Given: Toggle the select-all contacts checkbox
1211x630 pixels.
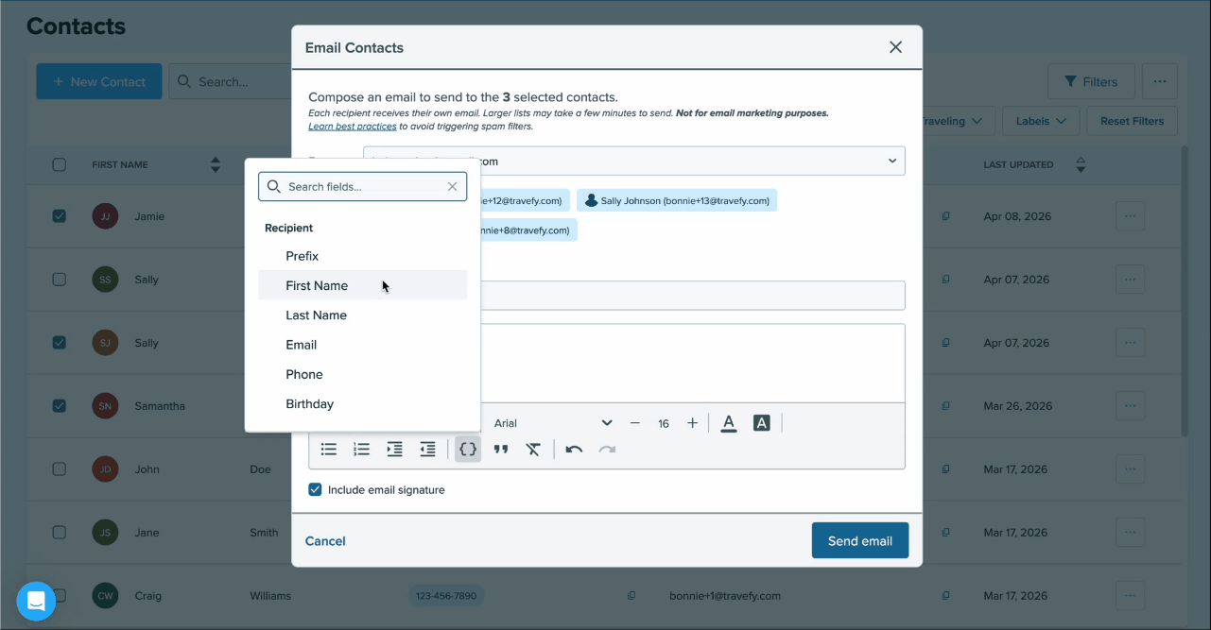Looking at the screenshot, I should click(x=60, y=164).
